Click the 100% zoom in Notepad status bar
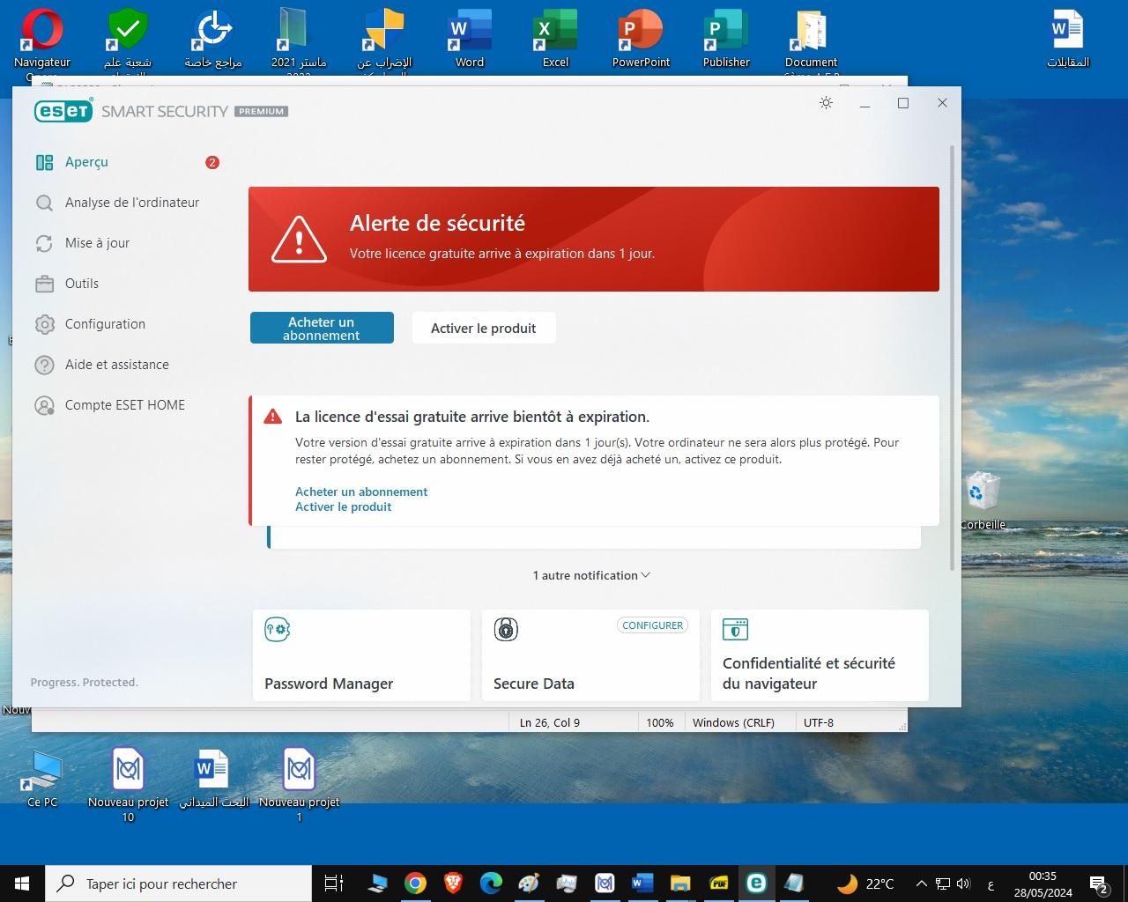This screenshot has width=1128, height=902. coord(660,722)
